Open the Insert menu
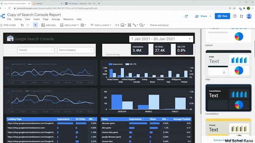This screenshot has width=255, height=143. (36, 19)
